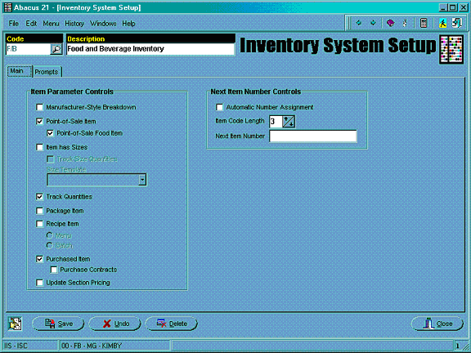Click the Item Parameter Controls group label
Viewport: 471px width, 353px height.
click(x=72, y=92)
